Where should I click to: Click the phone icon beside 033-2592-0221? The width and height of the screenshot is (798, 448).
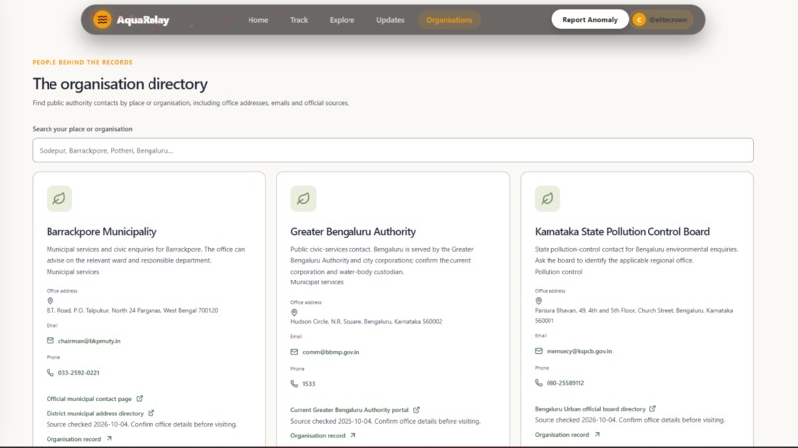pyautogui.click(x=50, y=372)
